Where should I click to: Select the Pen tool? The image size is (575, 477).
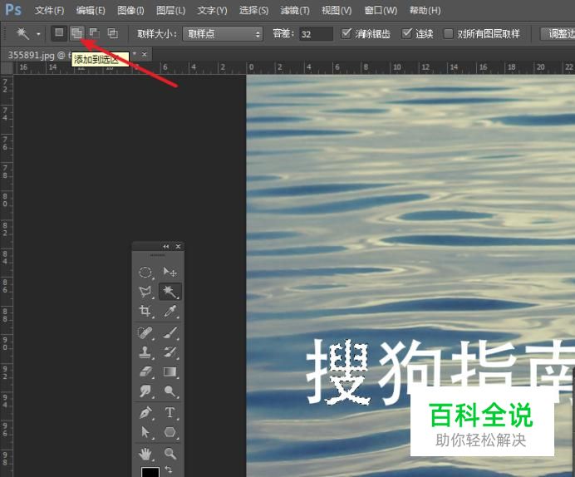[145, 413]
